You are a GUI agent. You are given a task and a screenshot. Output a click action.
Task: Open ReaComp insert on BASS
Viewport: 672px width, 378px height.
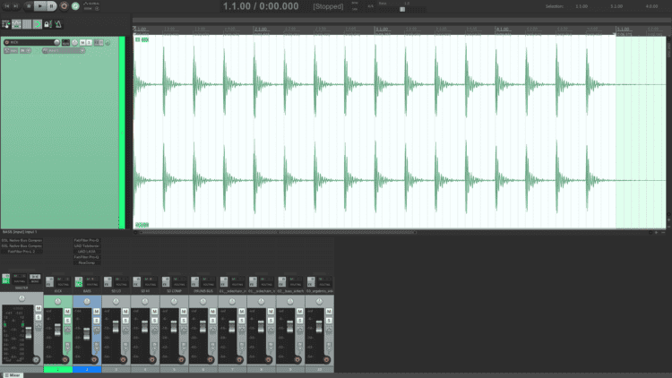pos(87,262)
